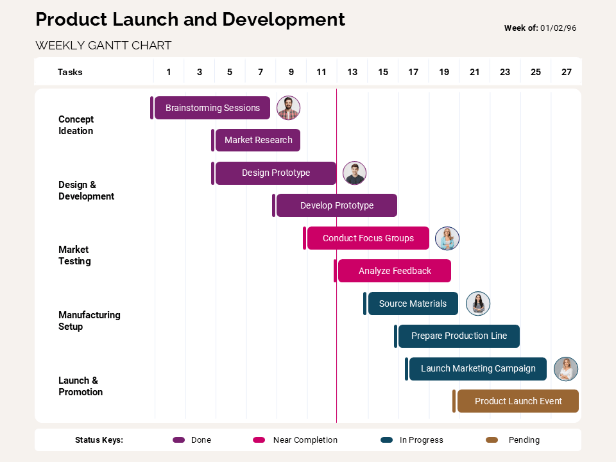Toggle the Analyze Feedback task bar
Image resolution: width=616 pixels, height=462 pixels.
click(x=393, y=271)
